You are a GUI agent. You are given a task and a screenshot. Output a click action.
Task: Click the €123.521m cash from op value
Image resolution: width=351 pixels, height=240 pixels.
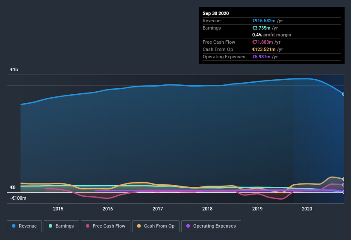tap(264, 49)
